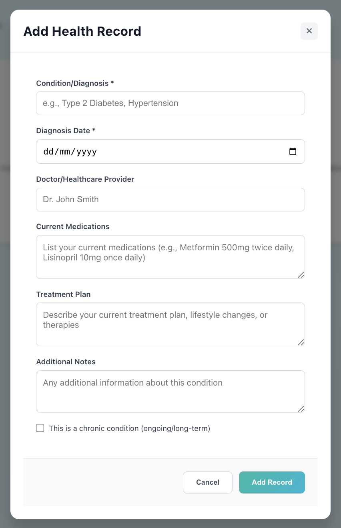Open the calendar date picker icon

(x=293, y=151)
